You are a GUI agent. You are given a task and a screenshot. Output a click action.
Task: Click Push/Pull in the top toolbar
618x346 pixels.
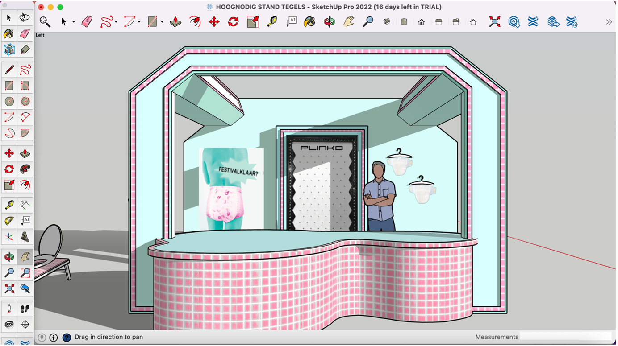[175, 21]
